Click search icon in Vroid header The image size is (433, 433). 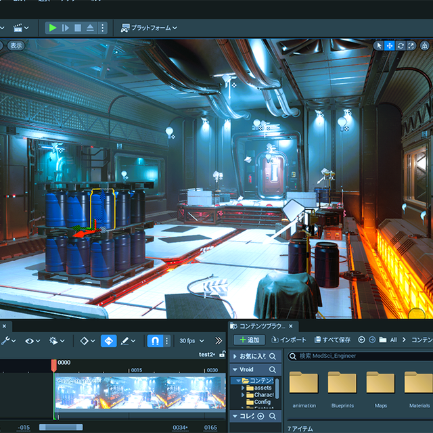click(272, 369)
